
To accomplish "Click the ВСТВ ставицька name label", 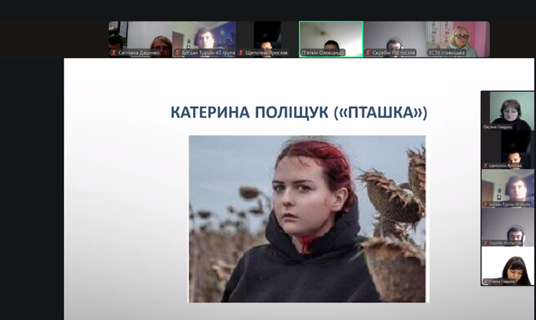I will pos(447,53).
